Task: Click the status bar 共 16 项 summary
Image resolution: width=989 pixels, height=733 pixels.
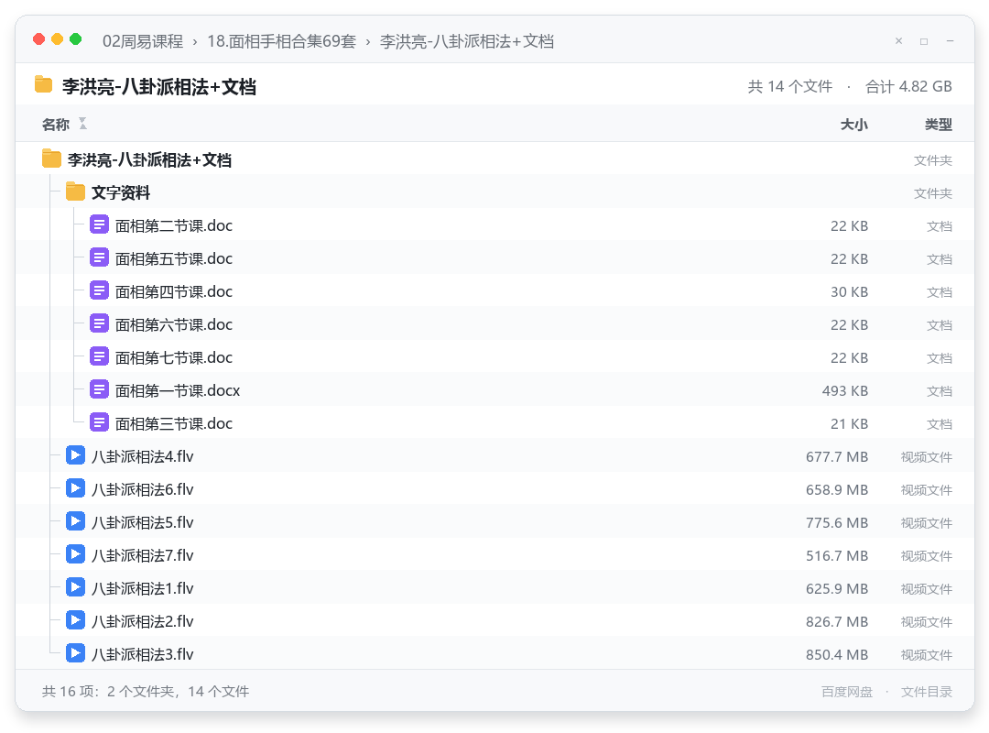Action: point(146,692)
